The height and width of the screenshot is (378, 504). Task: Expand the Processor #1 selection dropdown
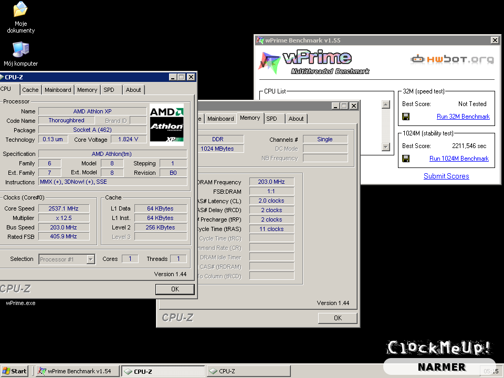coord(91,259)
